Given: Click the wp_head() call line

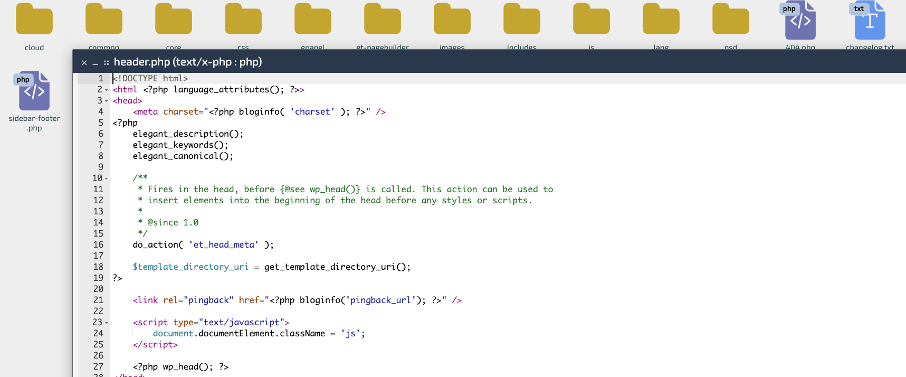Looking at the screenshot, I should [x=180, y=367].
